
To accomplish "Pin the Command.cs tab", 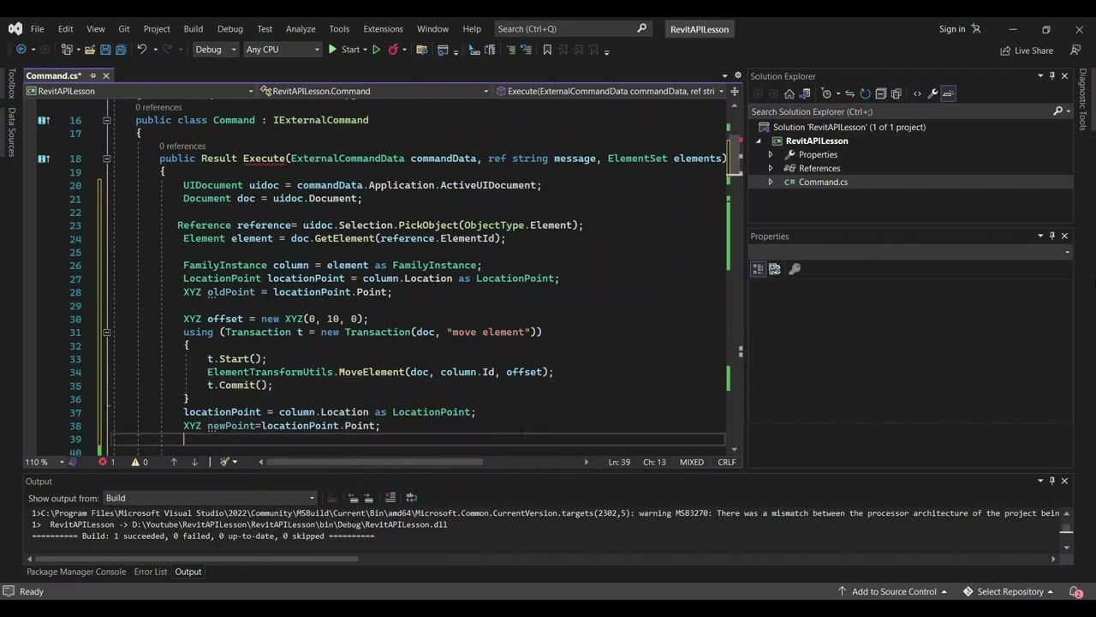I will tap(93, 75).
